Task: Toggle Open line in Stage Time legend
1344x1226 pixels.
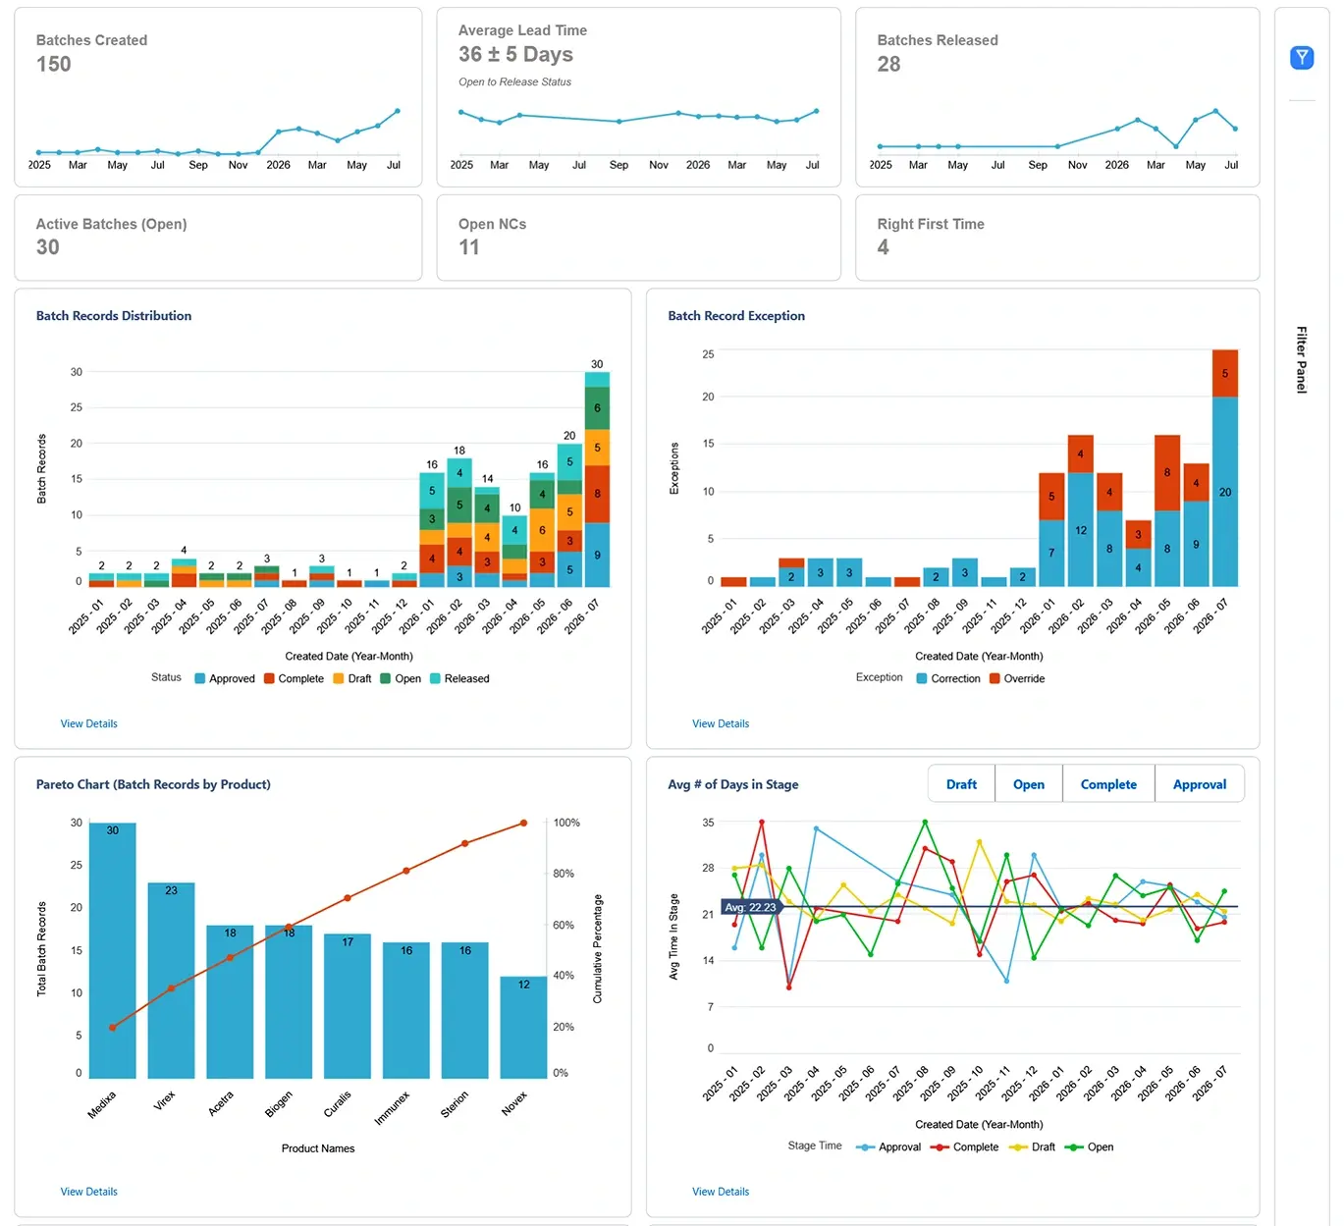Action: (1089, 1146)
